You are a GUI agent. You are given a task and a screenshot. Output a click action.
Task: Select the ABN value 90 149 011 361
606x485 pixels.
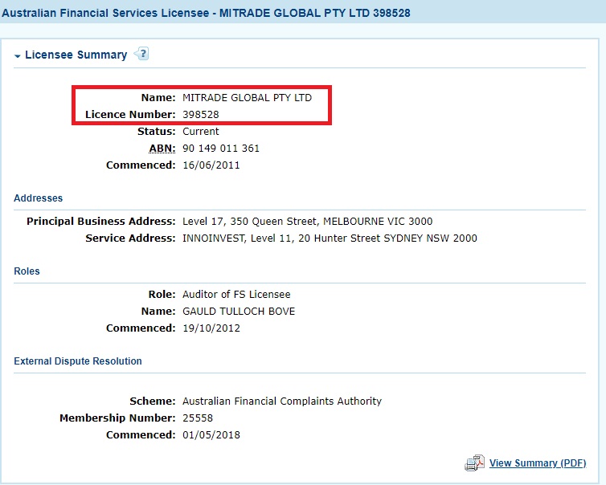tap(221, 149)
